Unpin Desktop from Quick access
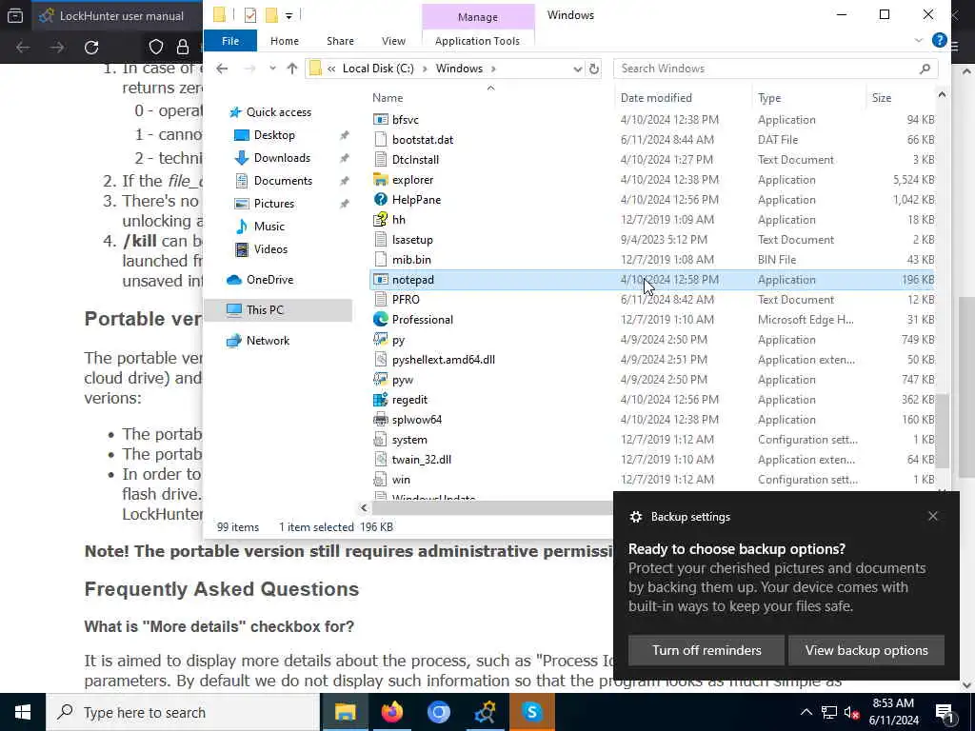 (x=344, y=135)
